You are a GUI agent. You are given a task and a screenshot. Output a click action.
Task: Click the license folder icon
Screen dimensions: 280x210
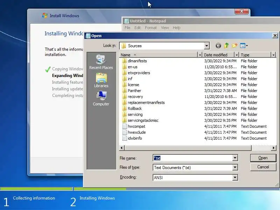[x=125, y=85]
